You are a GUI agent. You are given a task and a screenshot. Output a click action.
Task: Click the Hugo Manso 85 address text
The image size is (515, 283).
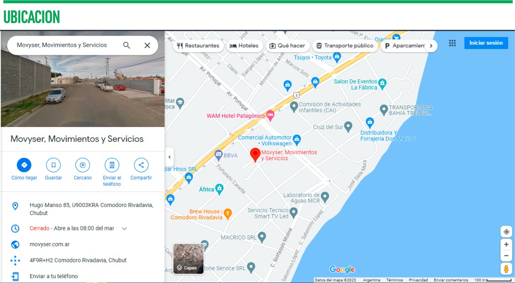coord(91,209)
